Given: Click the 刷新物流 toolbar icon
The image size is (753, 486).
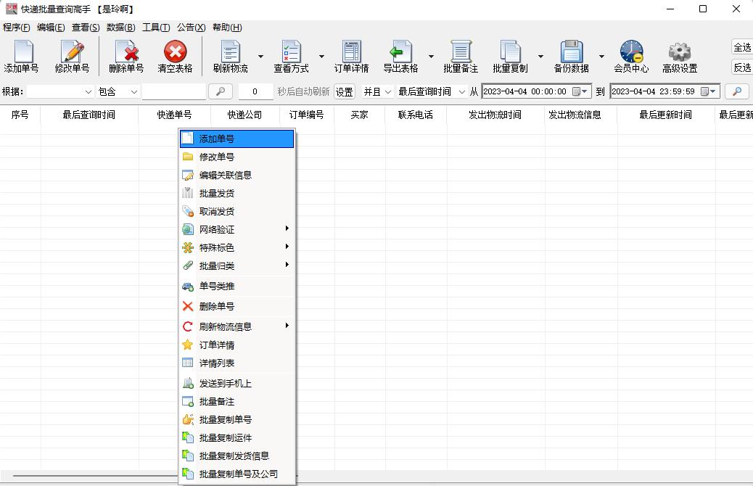Looking at the screenshot, I should tap(229, 56).
